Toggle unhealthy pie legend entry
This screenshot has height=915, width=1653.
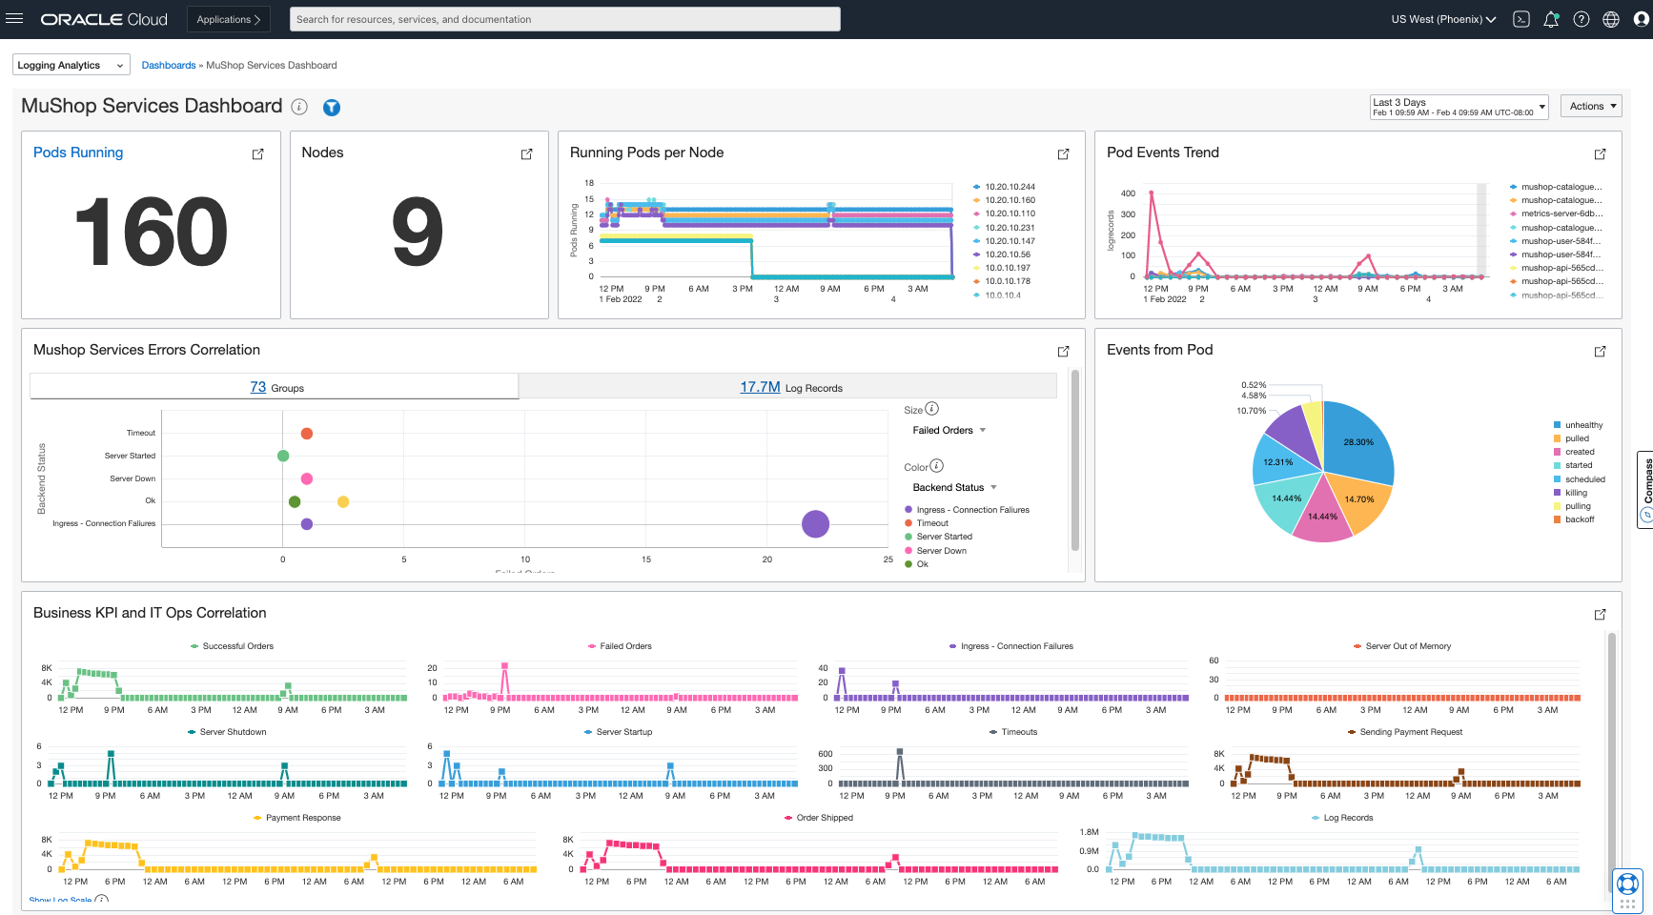(x=1578, y=425)
